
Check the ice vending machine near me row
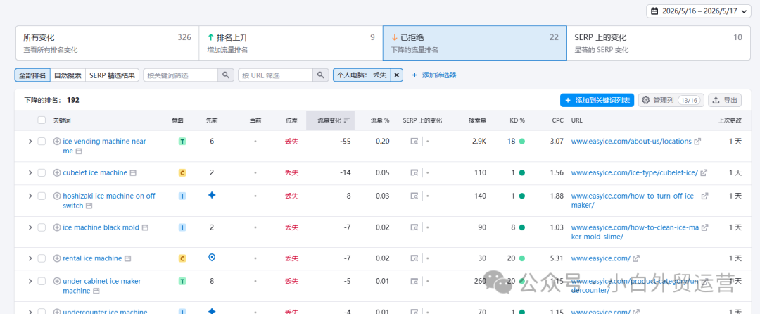click(x=42, y=142)
